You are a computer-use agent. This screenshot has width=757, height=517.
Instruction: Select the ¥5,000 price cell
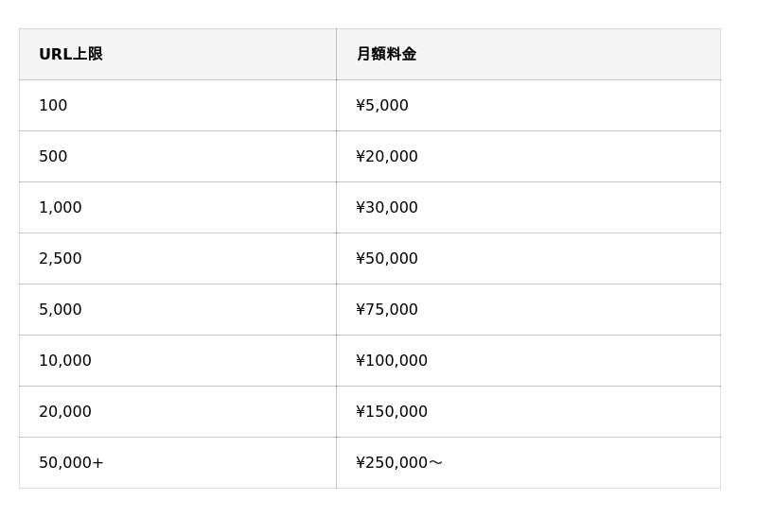(382, 106)
